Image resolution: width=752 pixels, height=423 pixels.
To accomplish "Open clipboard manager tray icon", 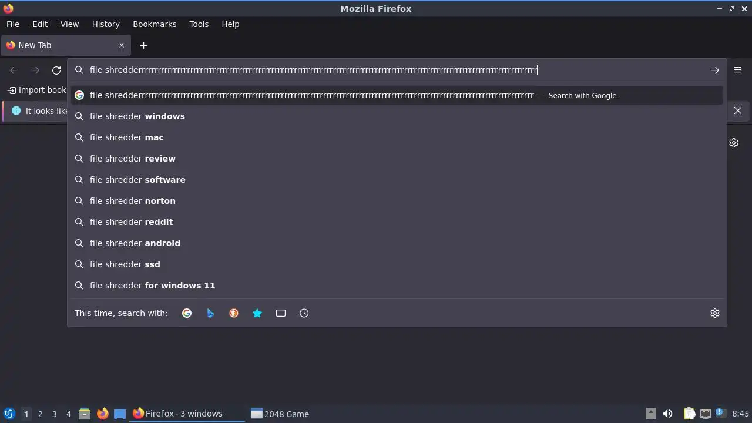I will click(690, 414).
